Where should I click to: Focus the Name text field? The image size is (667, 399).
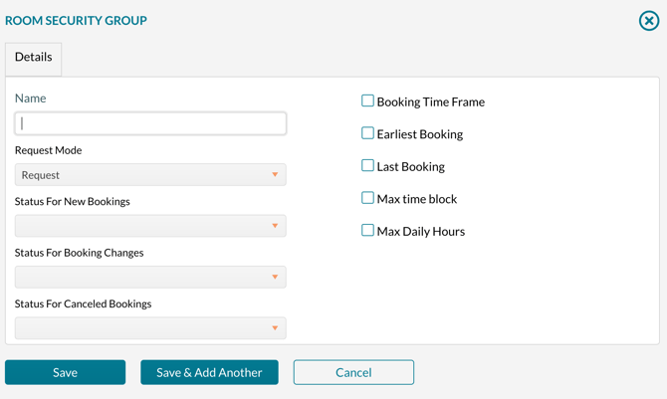click(150, 123)
